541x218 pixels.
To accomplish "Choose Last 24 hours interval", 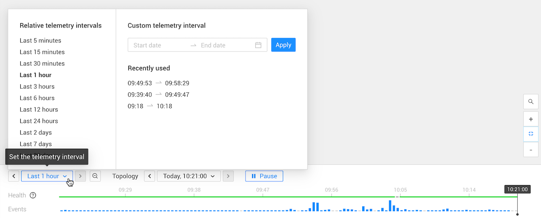I will tap(39, 121).
